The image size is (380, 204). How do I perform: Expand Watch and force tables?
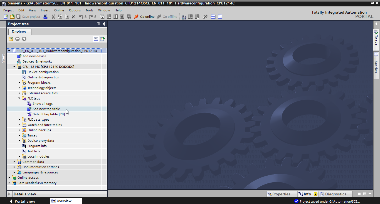[19, 125]
